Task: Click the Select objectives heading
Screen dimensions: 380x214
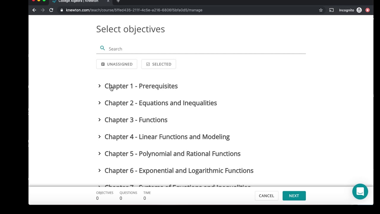Action: coord(130,29)
